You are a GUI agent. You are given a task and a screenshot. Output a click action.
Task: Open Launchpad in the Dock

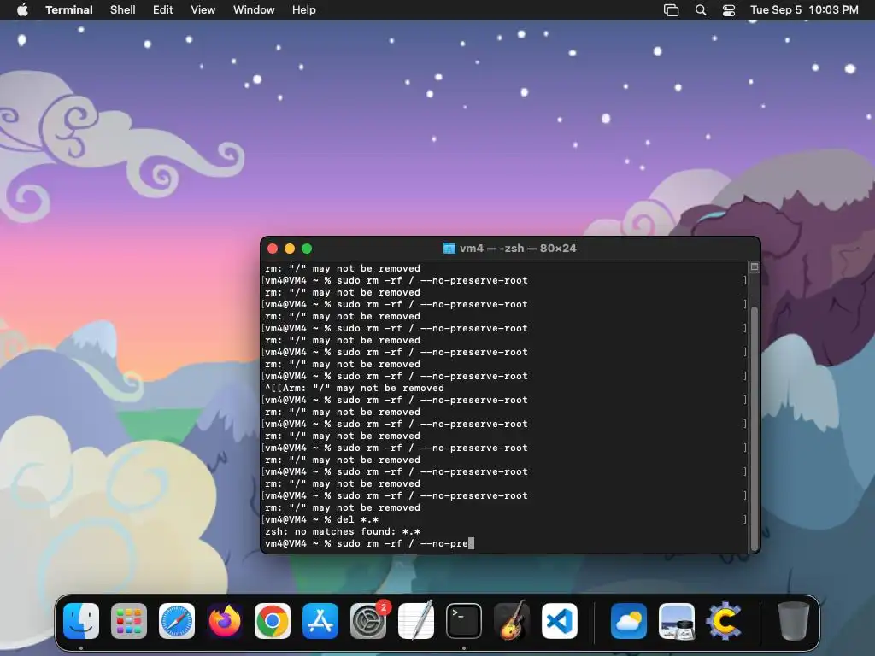[x=129, y=621]
